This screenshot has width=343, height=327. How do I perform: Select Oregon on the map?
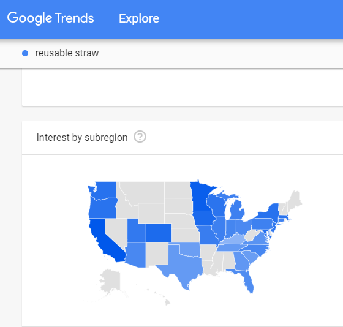click(103, 209)
